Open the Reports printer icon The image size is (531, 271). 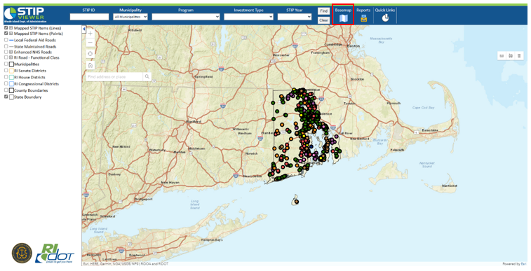[364, 19]
